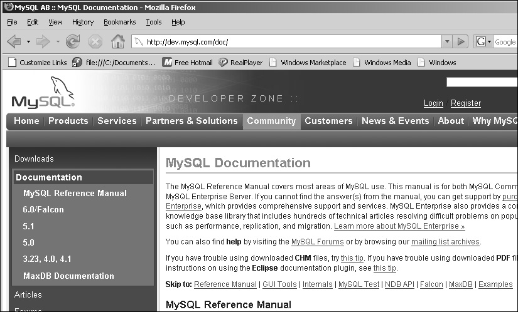Screen dimensions: 518x312
Task: Open the History menu
Action: coord(83,22)
